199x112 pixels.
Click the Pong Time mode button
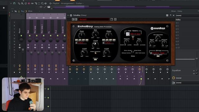pos(104,40)
